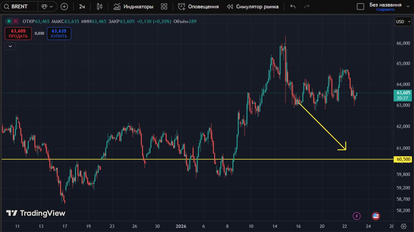Open the Индикаторы menu

click(133, 6)
